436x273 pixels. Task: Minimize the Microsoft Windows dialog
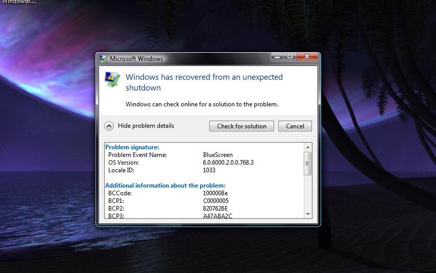coord(277,57)
